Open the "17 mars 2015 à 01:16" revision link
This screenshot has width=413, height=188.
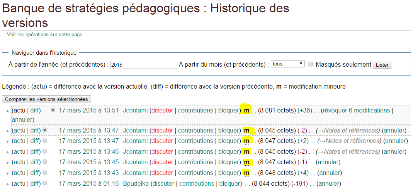88,184
